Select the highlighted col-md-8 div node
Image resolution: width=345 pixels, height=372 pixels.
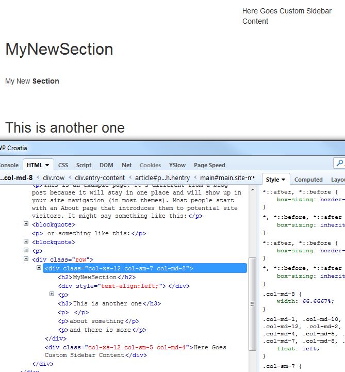144,268
